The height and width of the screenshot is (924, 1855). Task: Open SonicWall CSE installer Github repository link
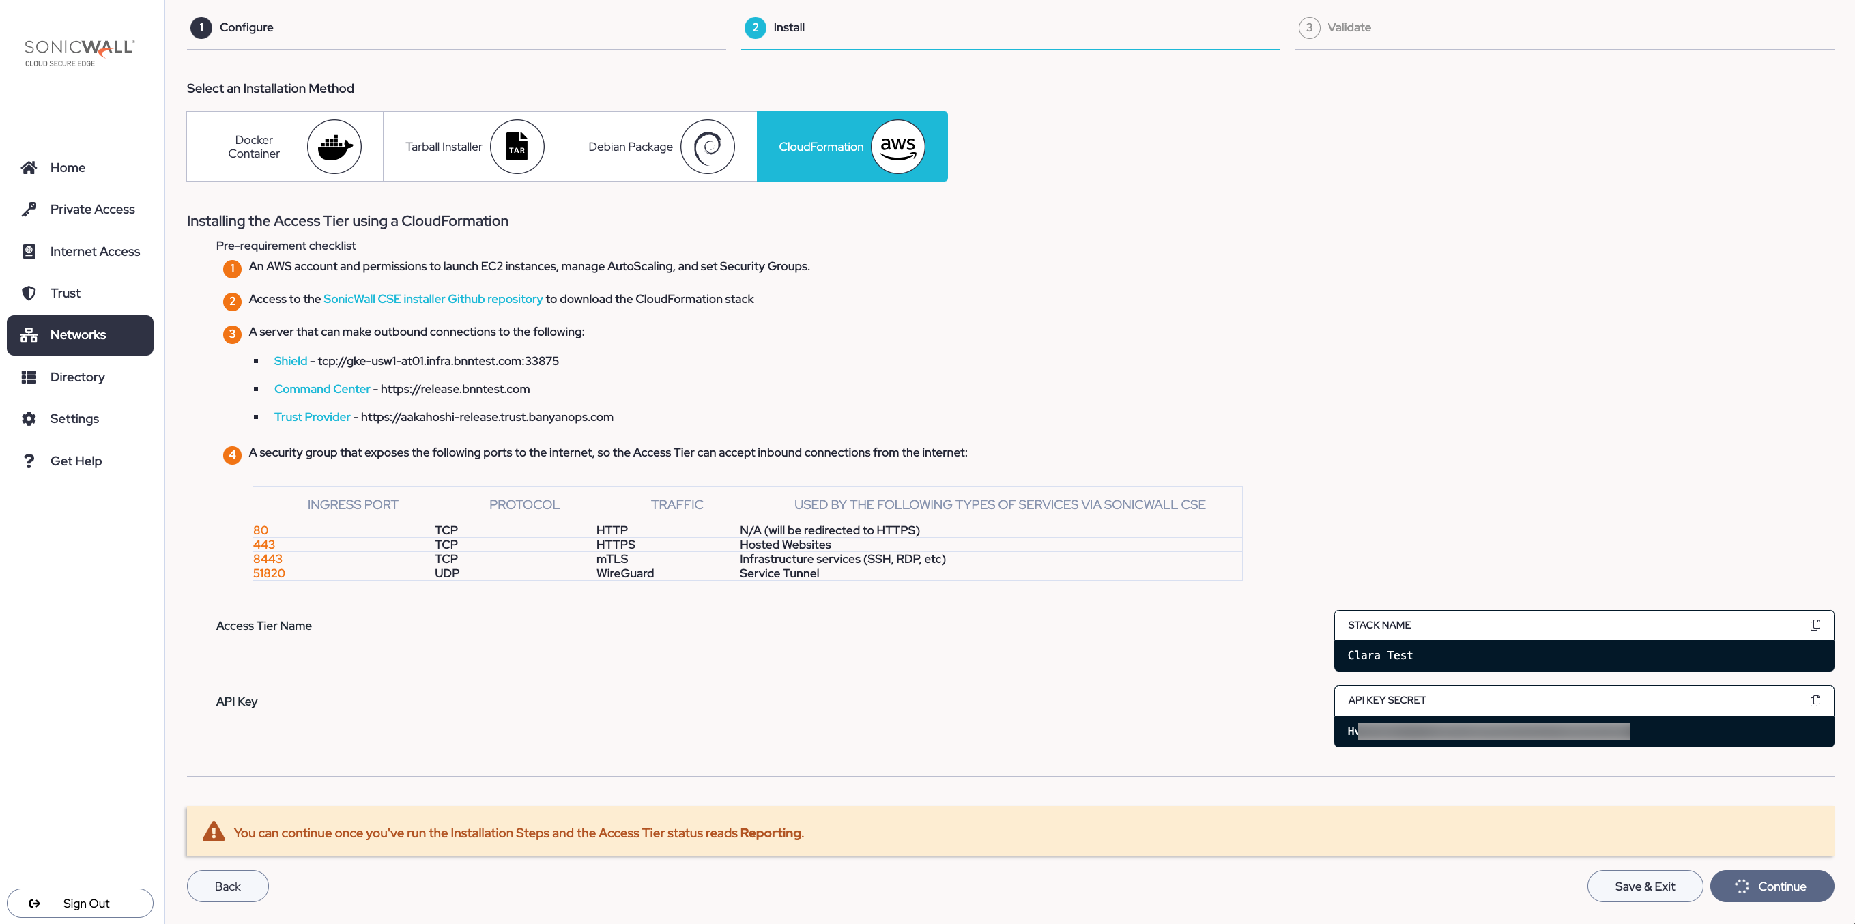(x=432, y=299)
